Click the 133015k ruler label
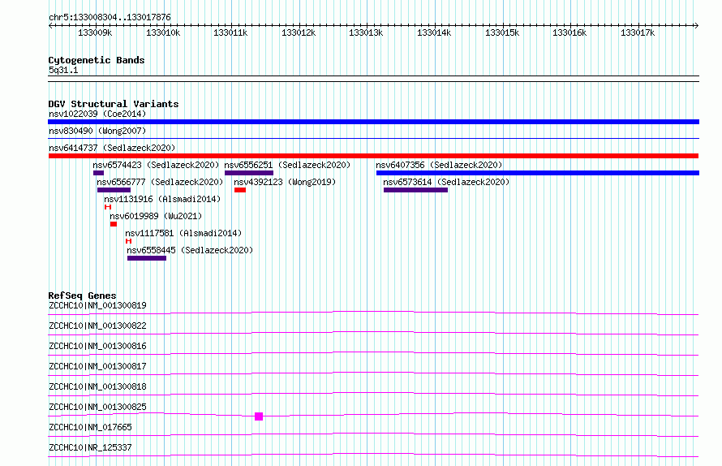The image size is (722, 466). point(502,32)
